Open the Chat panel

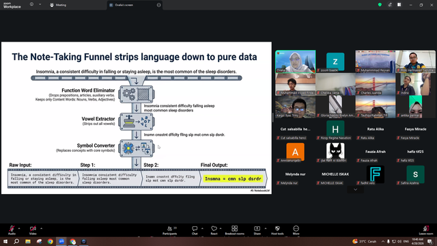pyautogui.click(x=195, y=230)
